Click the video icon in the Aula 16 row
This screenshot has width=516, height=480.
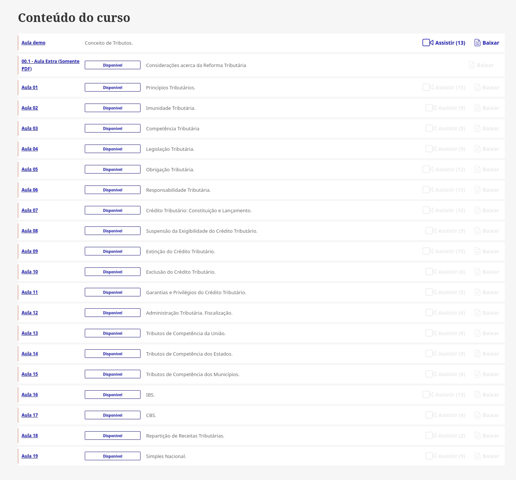428,395
